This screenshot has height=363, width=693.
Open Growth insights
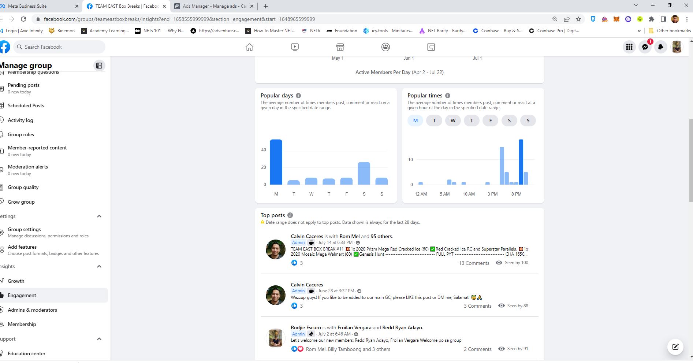tap(16, 281)
